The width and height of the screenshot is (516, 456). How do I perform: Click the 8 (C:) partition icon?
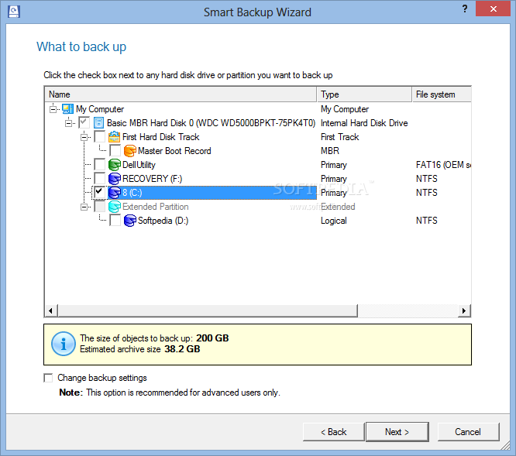click(114, 193)
